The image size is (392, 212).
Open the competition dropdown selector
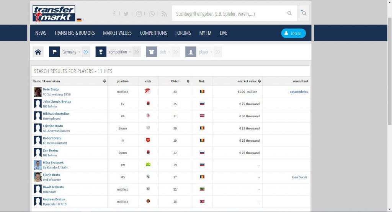(130, 52)
